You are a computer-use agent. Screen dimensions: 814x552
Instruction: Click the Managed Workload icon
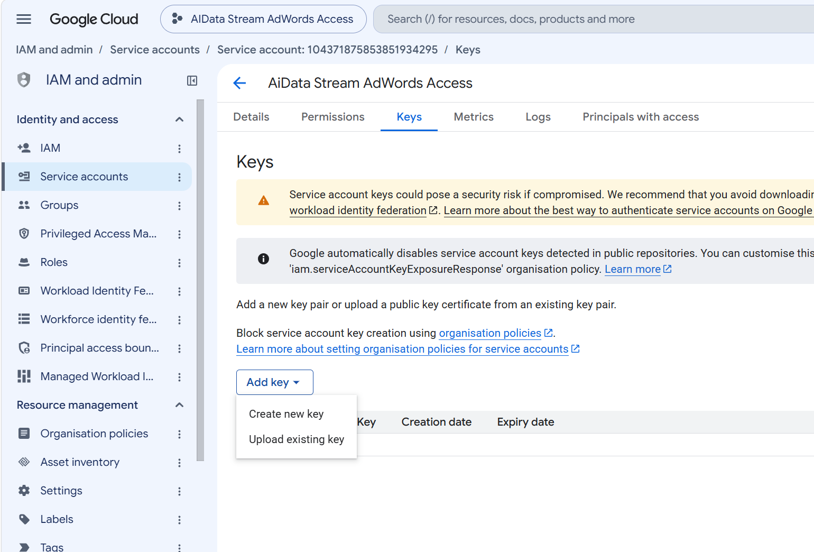pyautogui.click(x=24, y=376)
